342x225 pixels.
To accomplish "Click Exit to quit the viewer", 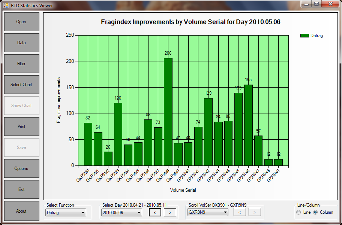I will [x=21, y=189].
